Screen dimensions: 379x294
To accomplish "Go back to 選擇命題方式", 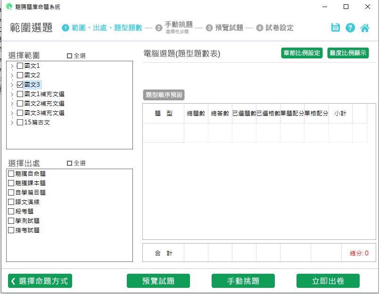I will tap(40, 281).
